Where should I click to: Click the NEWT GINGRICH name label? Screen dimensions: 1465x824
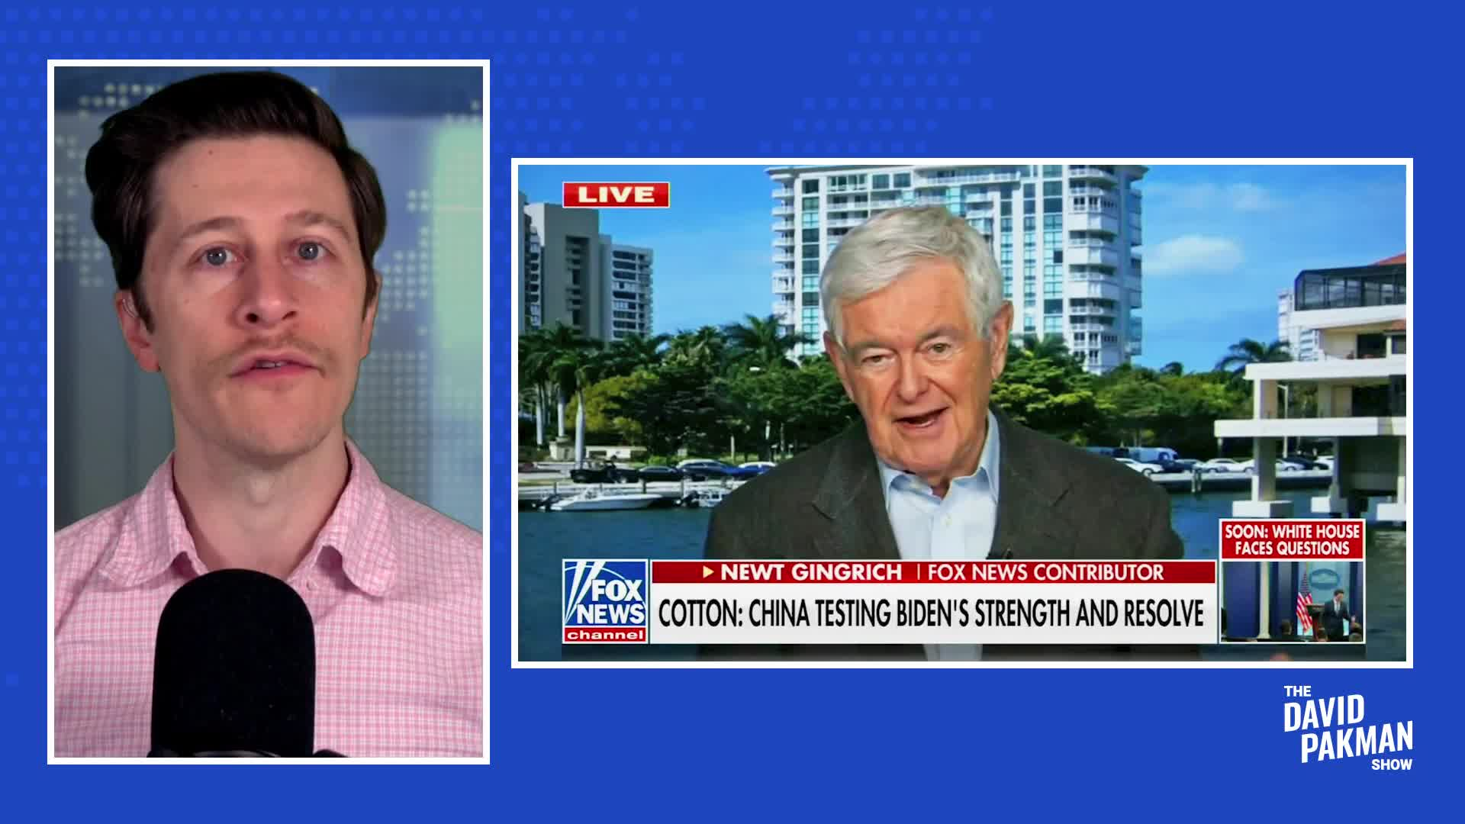point(811,572)
